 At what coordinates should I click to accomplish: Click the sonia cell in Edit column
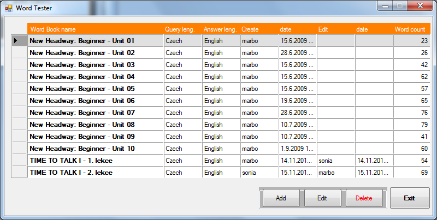click(335, 161)
